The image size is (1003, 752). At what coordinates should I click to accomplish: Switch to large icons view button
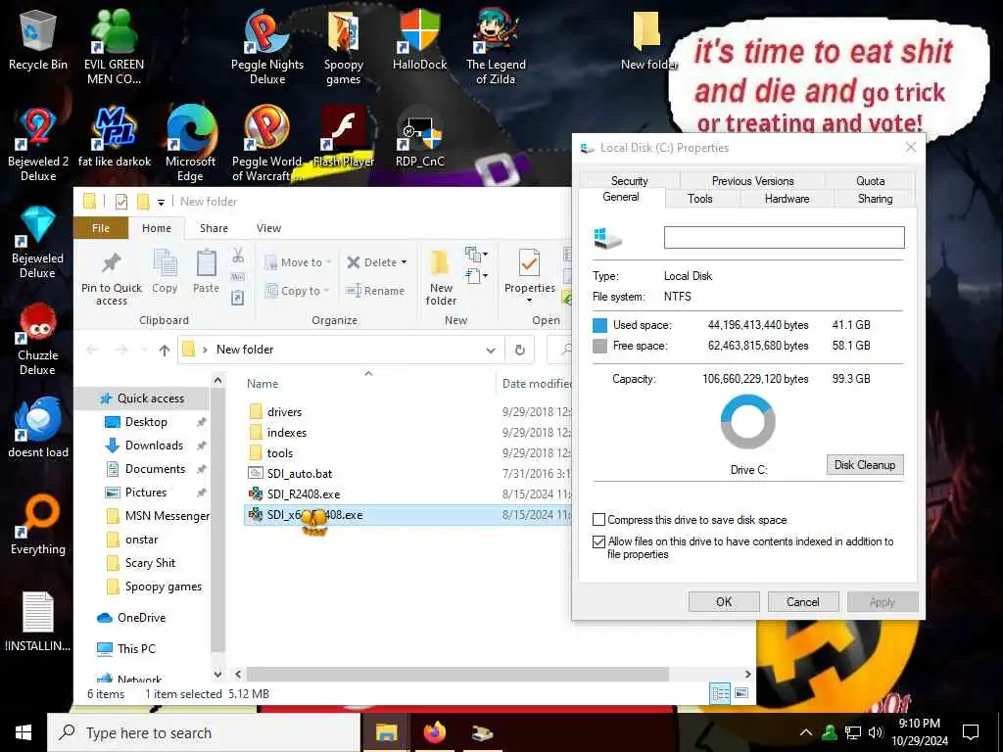pos(741,693)
